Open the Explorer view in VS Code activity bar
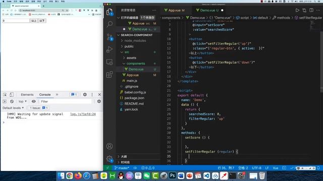 tap(110, 12)
